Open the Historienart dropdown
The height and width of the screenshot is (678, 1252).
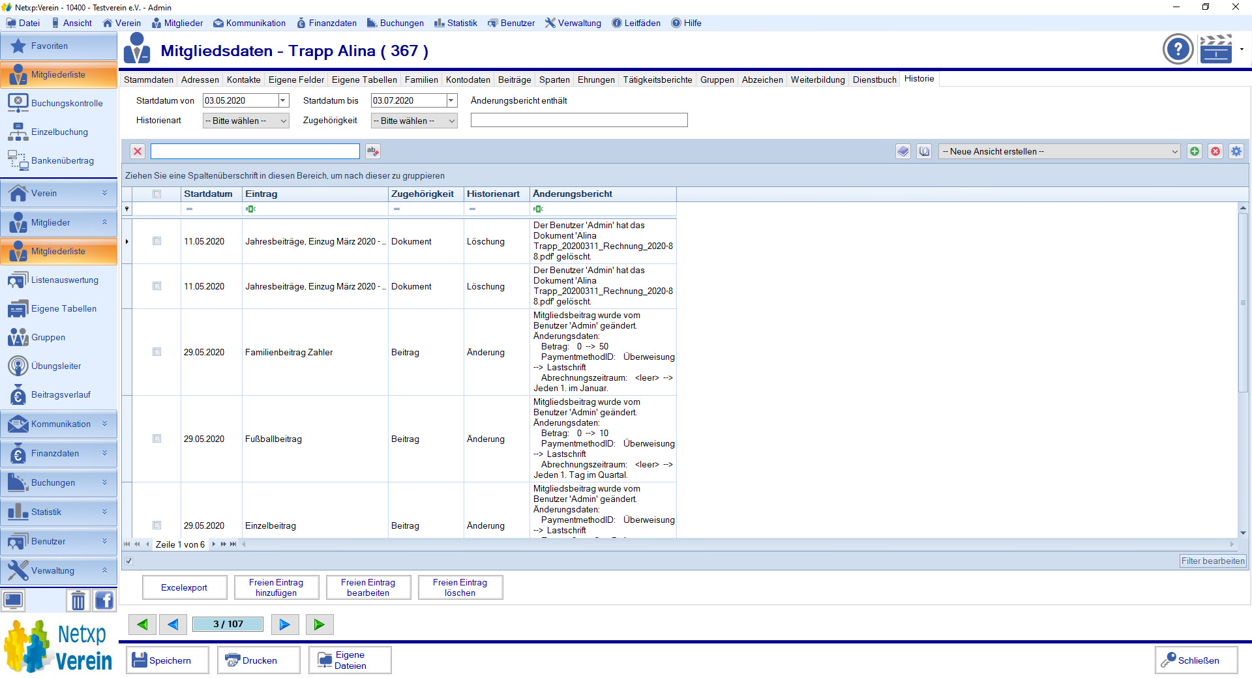tap(245, 121)
